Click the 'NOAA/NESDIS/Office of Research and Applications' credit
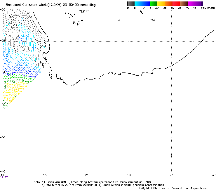Viewport: 216px width, 190px height. pyautogui.click(x=172, y=188)
